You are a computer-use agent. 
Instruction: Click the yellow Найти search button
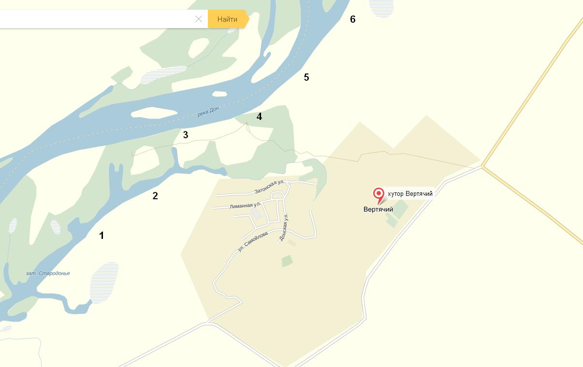pyautogui.click(x=228, y=19)
